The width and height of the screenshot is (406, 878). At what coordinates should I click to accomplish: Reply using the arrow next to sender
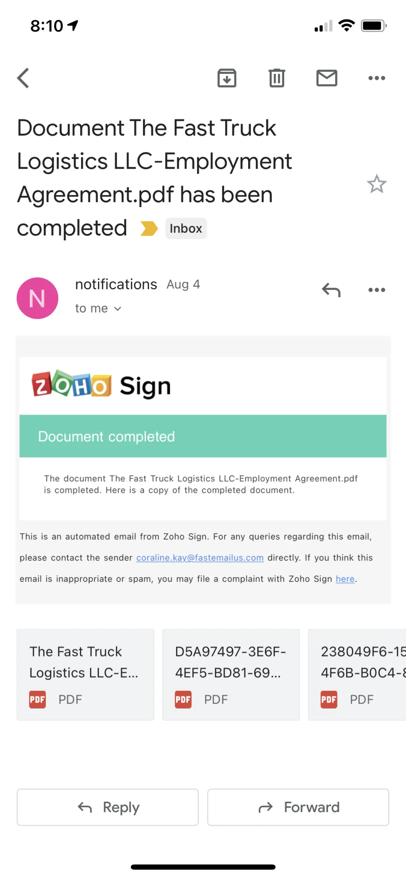click(331, 290)
